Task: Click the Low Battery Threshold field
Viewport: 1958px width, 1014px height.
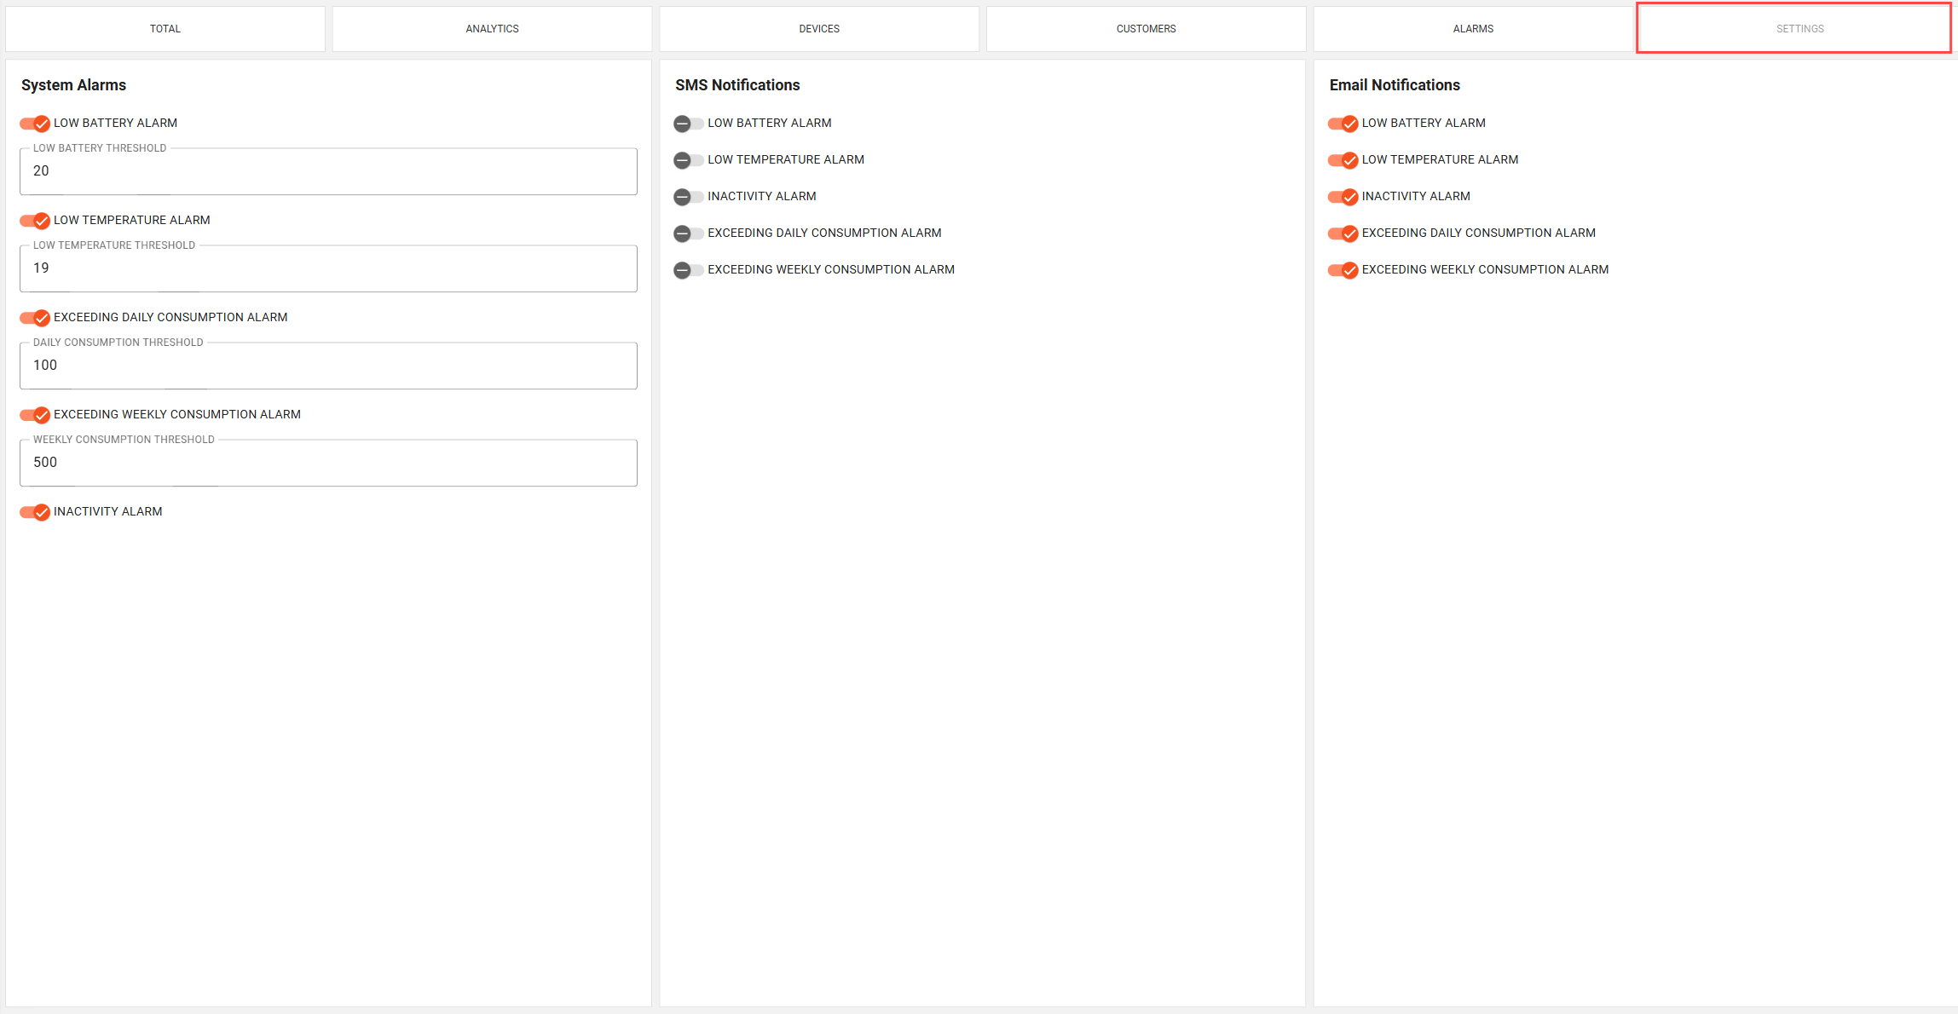Action: tap(328, 171)
